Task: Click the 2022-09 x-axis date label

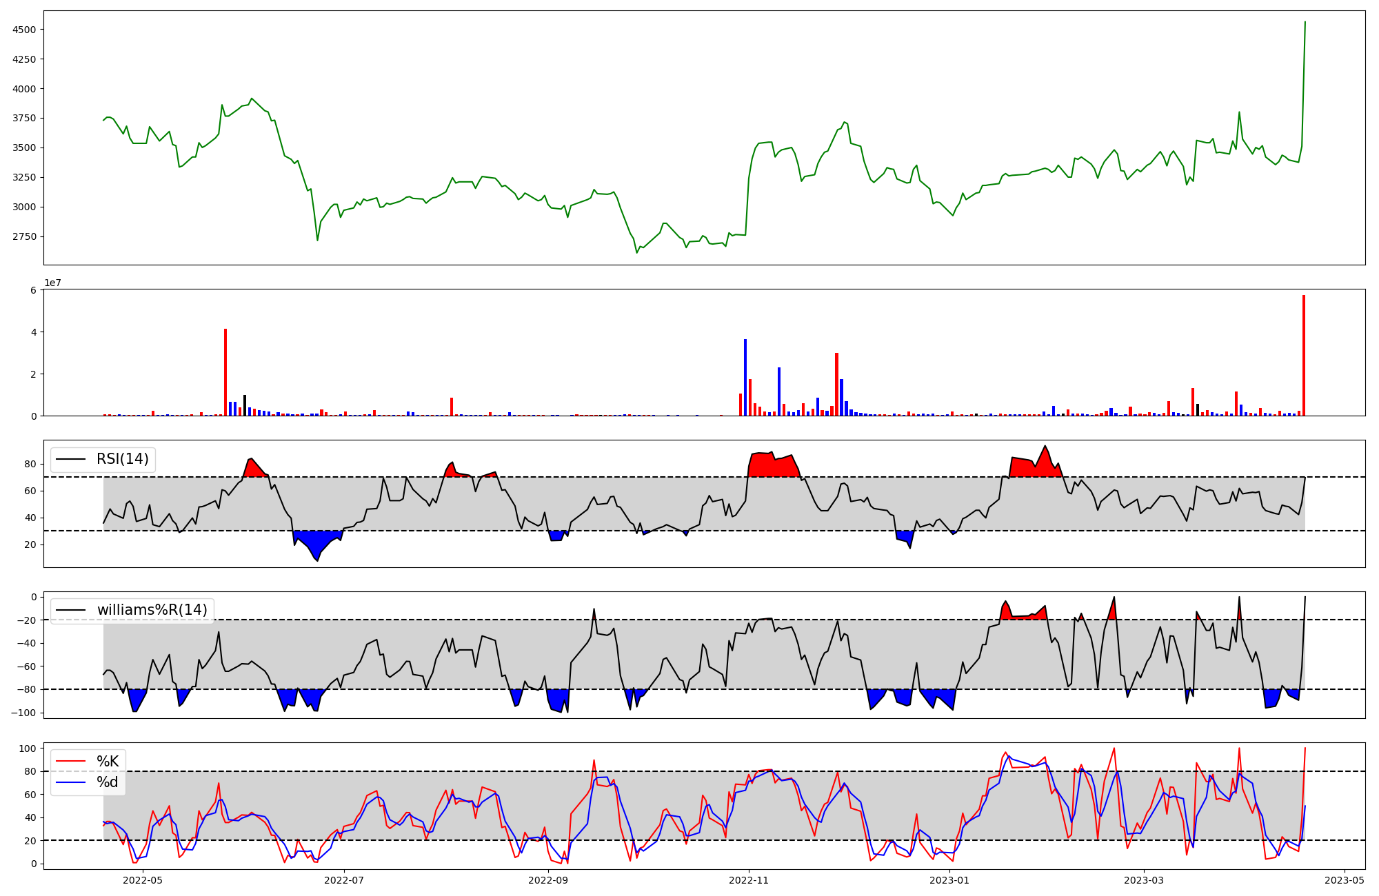Action: point(548,880)
